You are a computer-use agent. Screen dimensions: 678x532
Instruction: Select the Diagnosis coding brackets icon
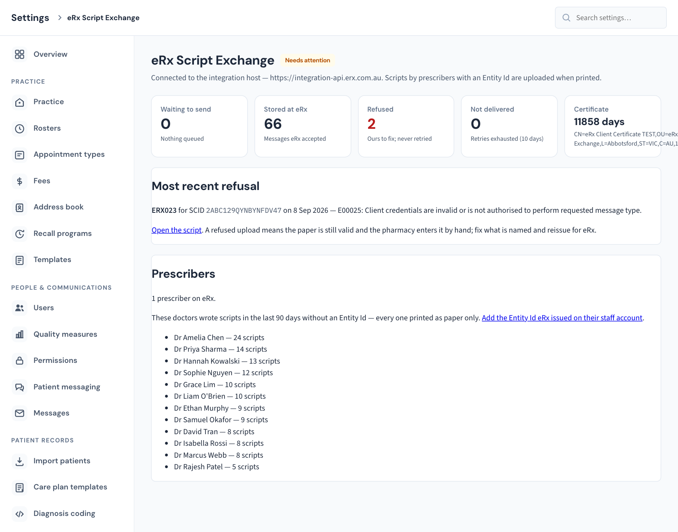click(x=19, y=514)
